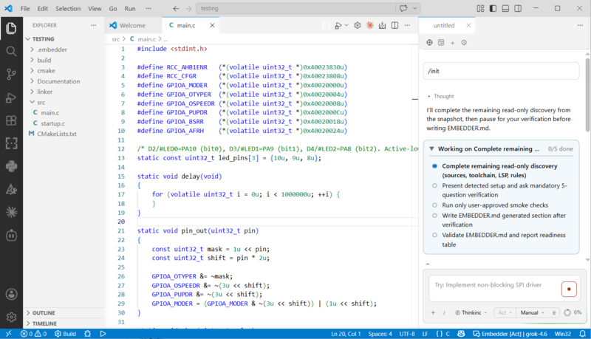591x339 pixels.
Task: Click the Copilot icon in status bar
Action: (461, 334)
